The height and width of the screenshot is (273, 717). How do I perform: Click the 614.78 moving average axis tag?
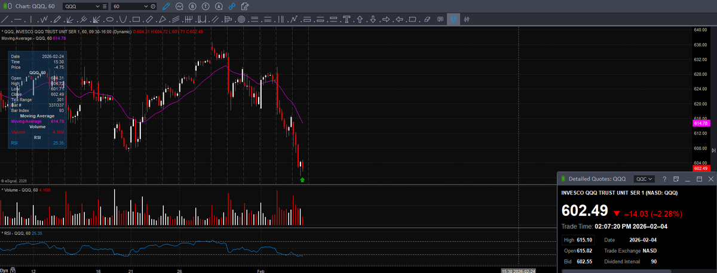tap(701, 123)
